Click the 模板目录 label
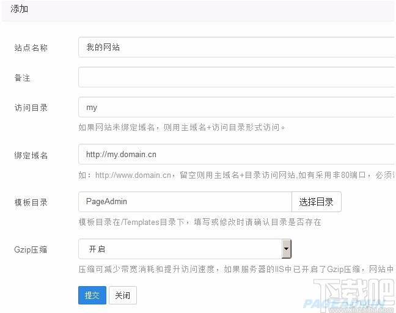 (31, 202)
